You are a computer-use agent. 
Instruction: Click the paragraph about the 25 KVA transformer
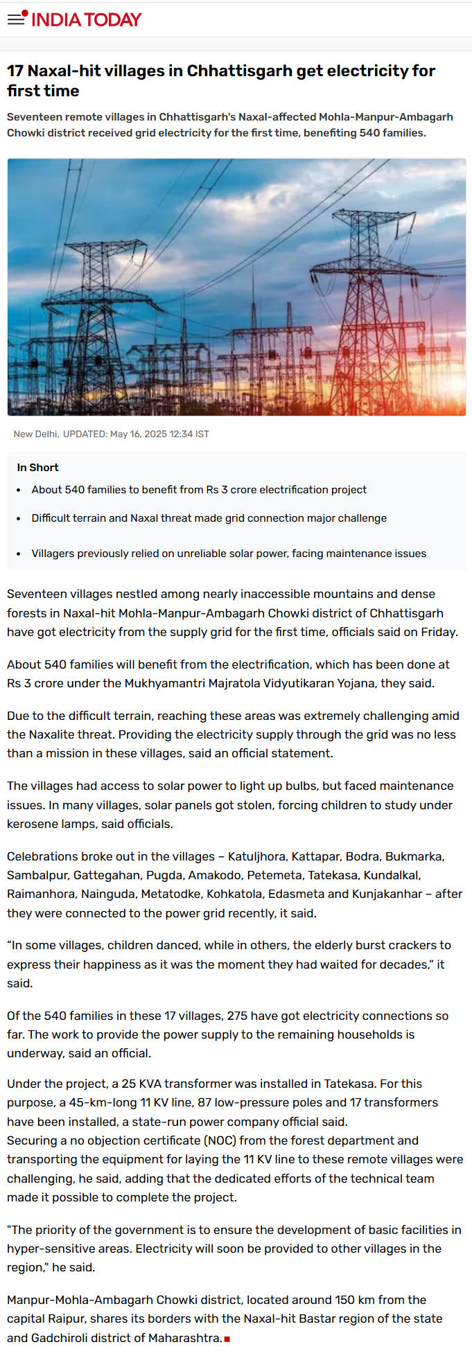point(222,1102)
